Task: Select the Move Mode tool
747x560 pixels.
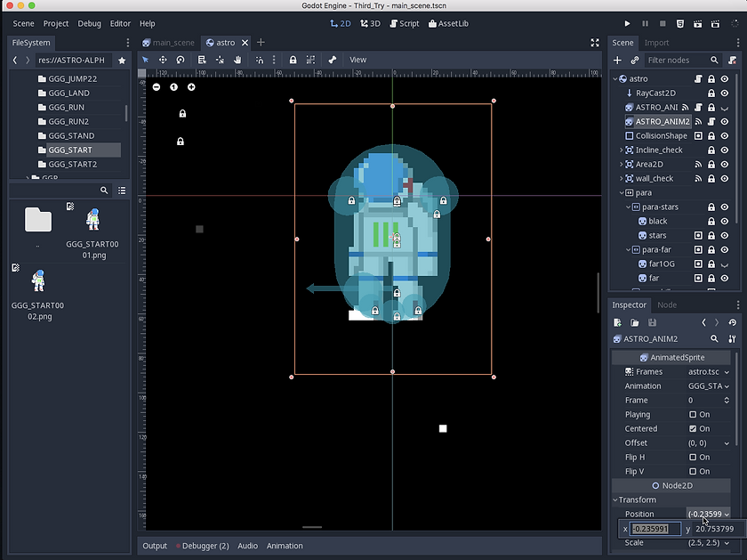Action: (x=163, y=60)
